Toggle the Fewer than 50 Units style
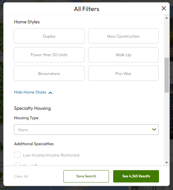This screenshot has width=173, height=190. (x=49, y=55)
